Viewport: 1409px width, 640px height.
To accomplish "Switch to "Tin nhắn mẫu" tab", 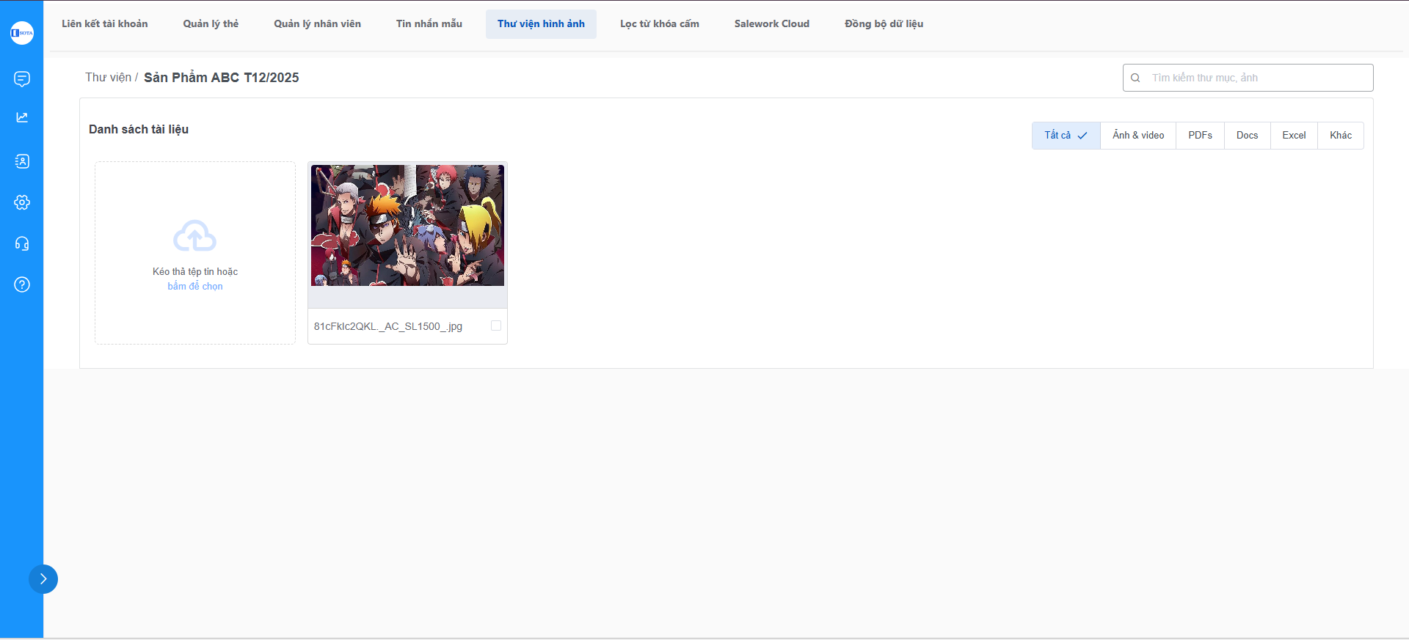I will [429, 24].
